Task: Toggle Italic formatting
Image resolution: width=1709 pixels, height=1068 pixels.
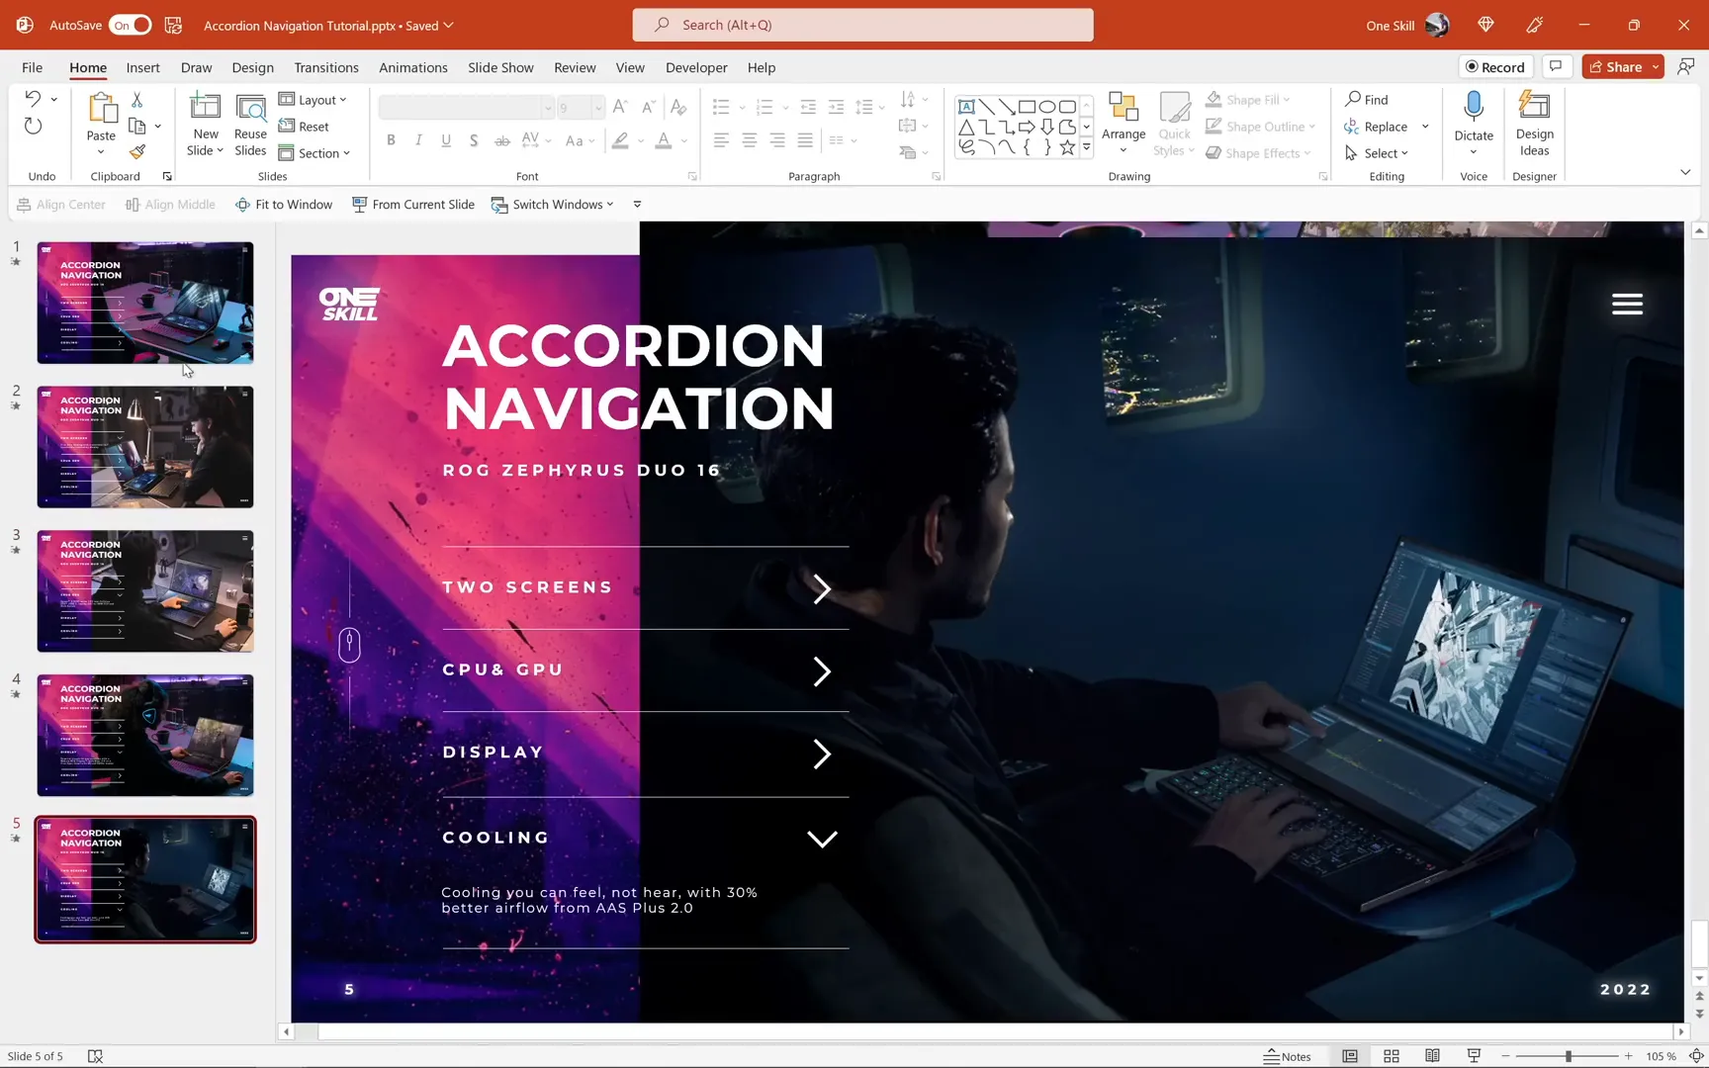Action: [x=418, y=140]
